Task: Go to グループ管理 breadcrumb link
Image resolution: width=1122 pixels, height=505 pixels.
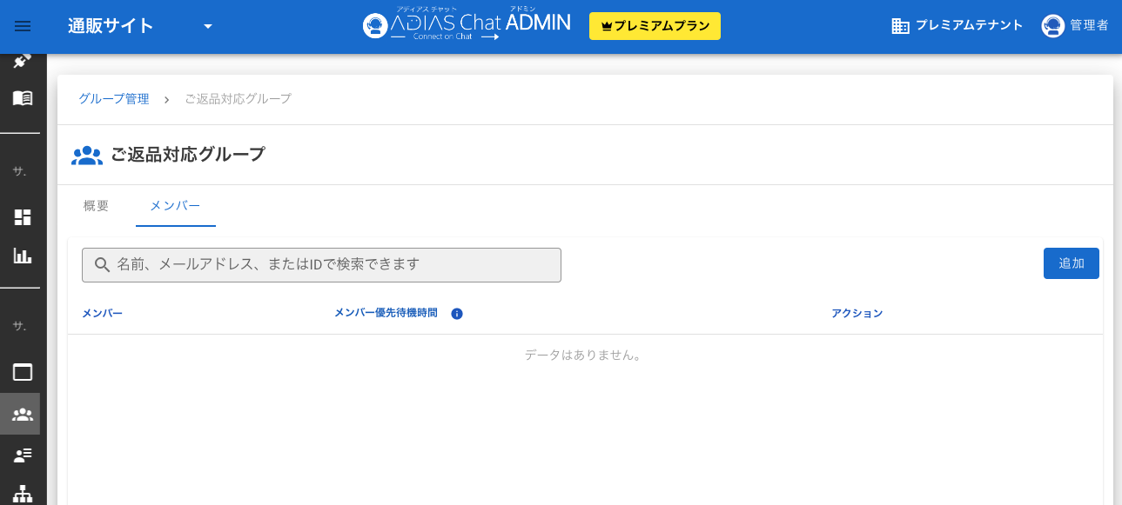Action: pyautogui.click(x=114, y=99)
